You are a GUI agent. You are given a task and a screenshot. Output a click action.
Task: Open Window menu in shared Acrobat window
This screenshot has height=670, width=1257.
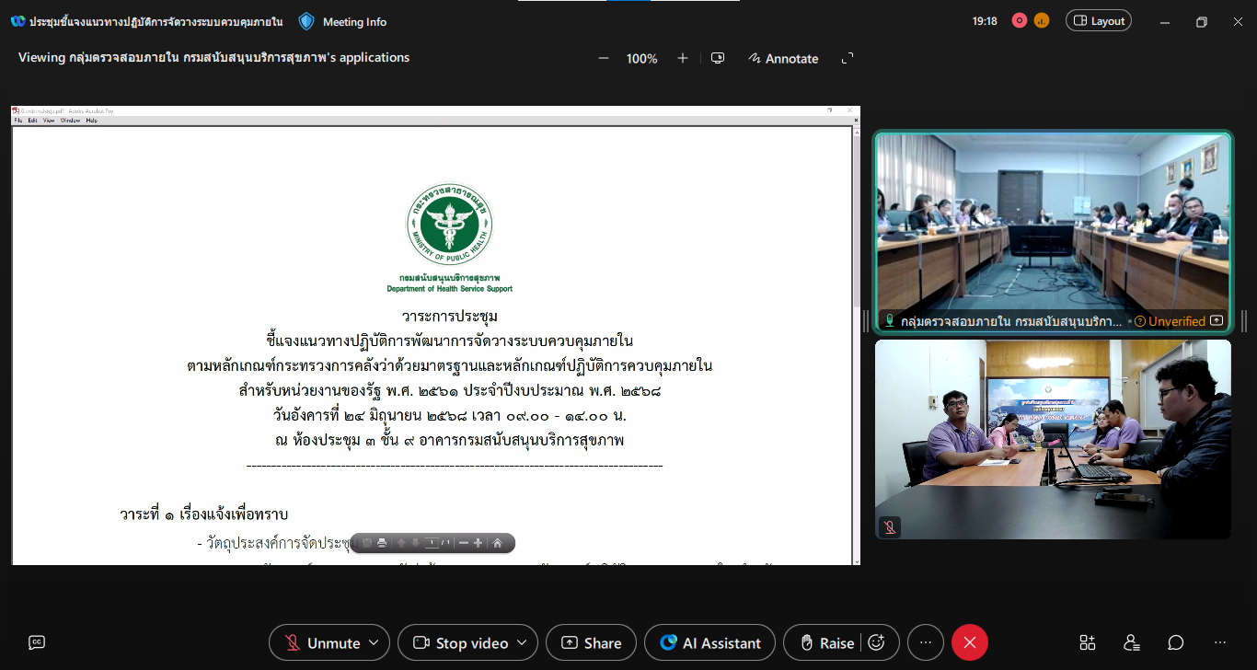tap(70, 121)
